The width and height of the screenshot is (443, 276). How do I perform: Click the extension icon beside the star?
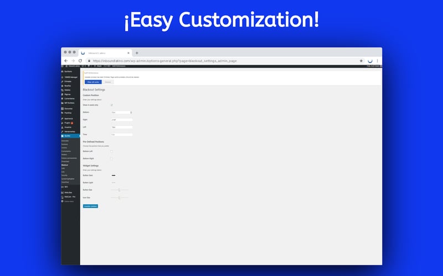coord(370,61)
